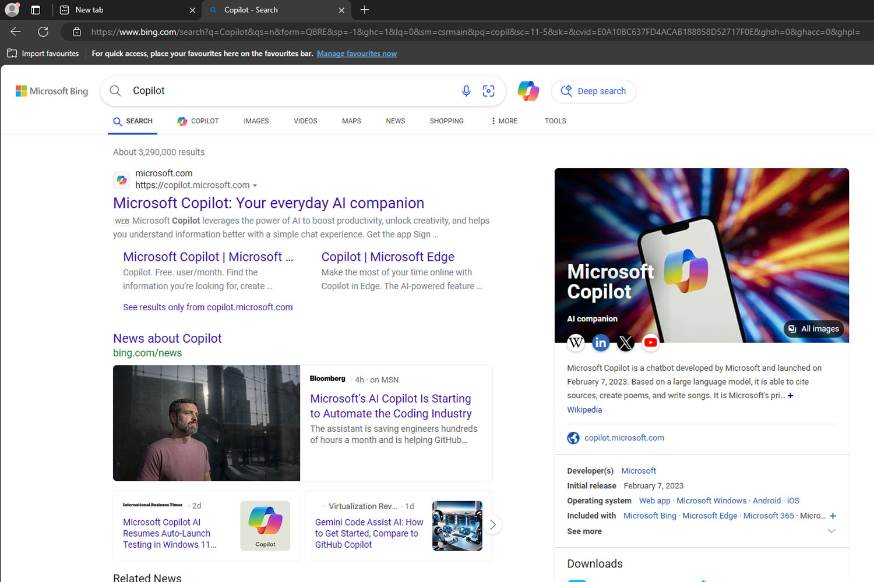This screenshot has width=874, height=582.
Task: Click the Manage favourites now link
Action: point(357,54)
